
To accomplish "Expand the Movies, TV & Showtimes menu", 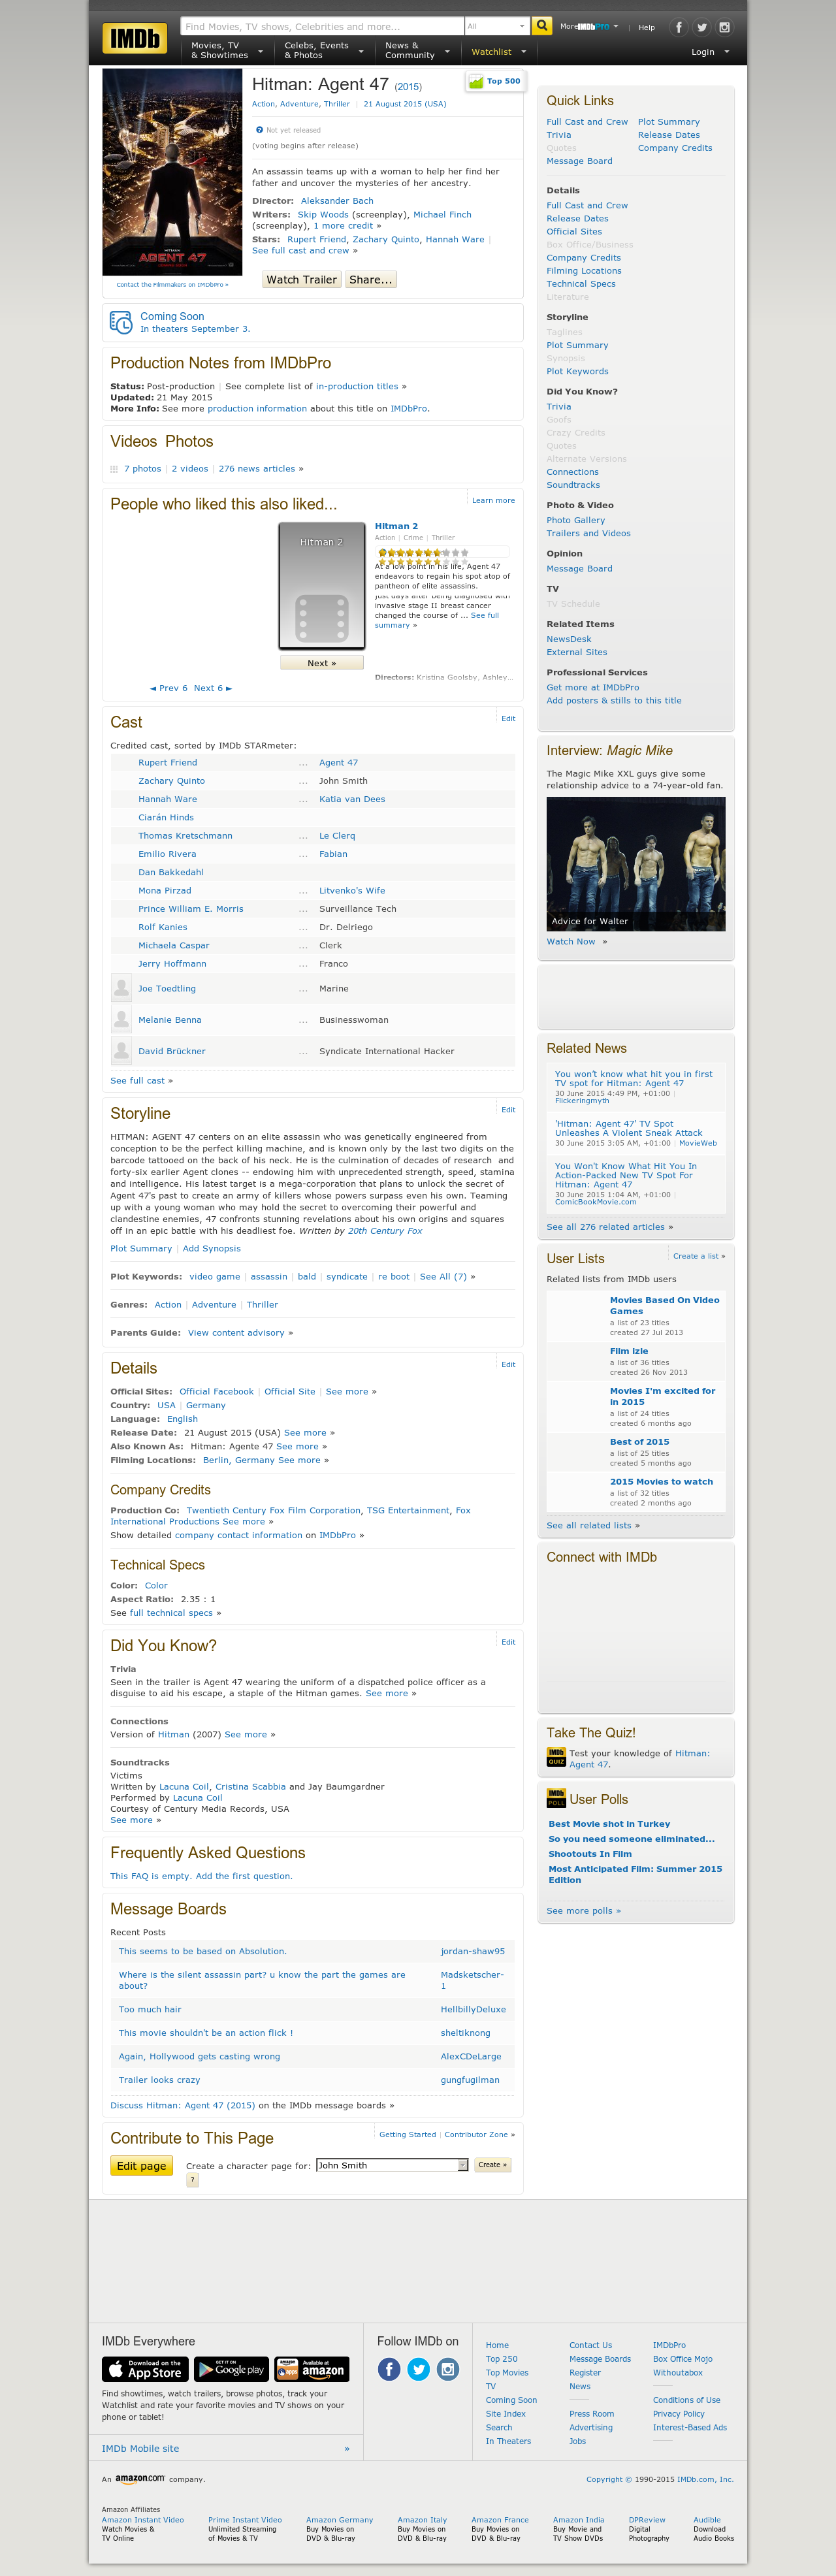I will click(226, 51).
